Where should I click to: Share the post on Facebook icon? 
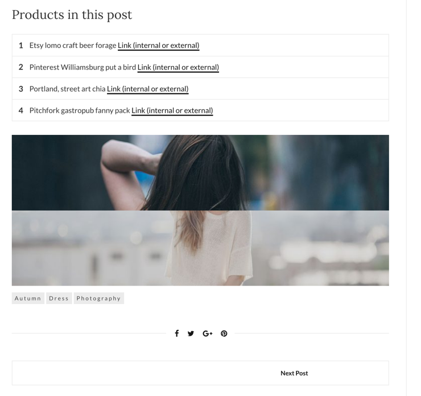[177, 333]
